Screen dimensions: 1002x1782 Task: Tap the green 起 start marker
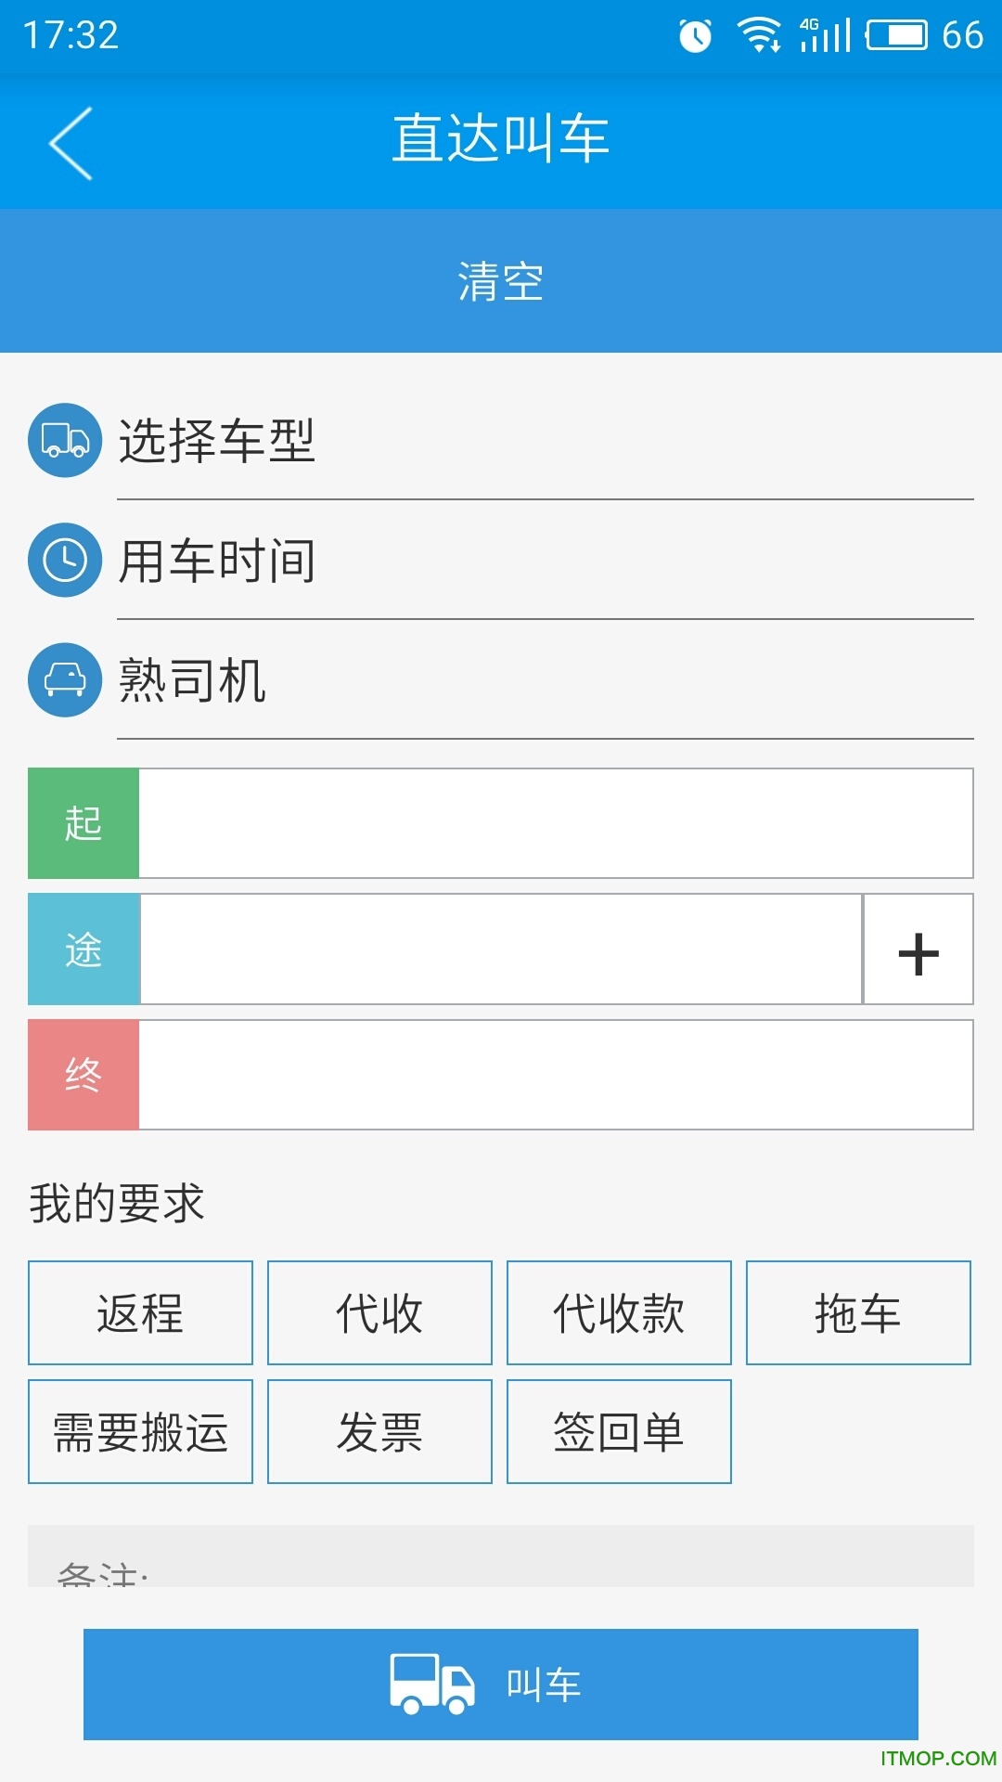[x=83, y=823]
